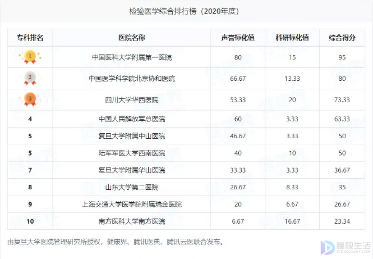
Task: Select hospital name 复旦大学附属华山医院
Action: click(132, 170)
